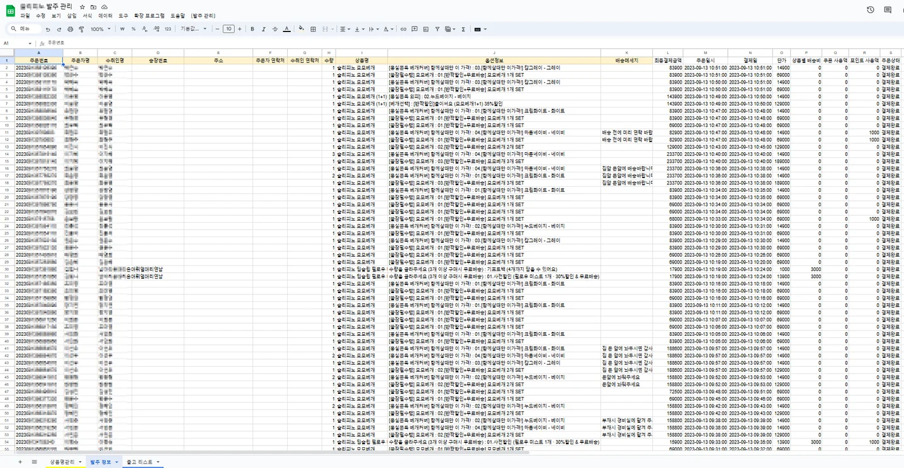904x468 pixels.
Task: Click the font size field
Action: [229, 29]
